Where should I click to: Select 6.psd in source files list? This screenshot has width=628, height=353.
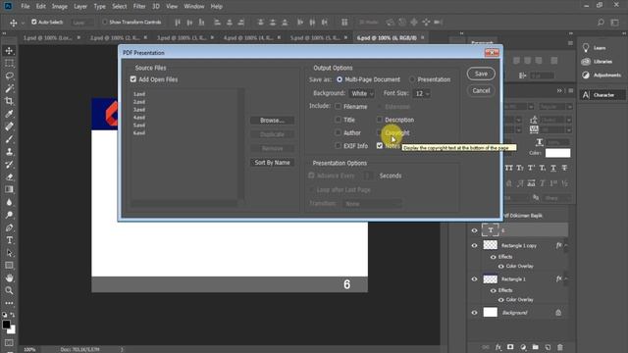tap(139, 133)
